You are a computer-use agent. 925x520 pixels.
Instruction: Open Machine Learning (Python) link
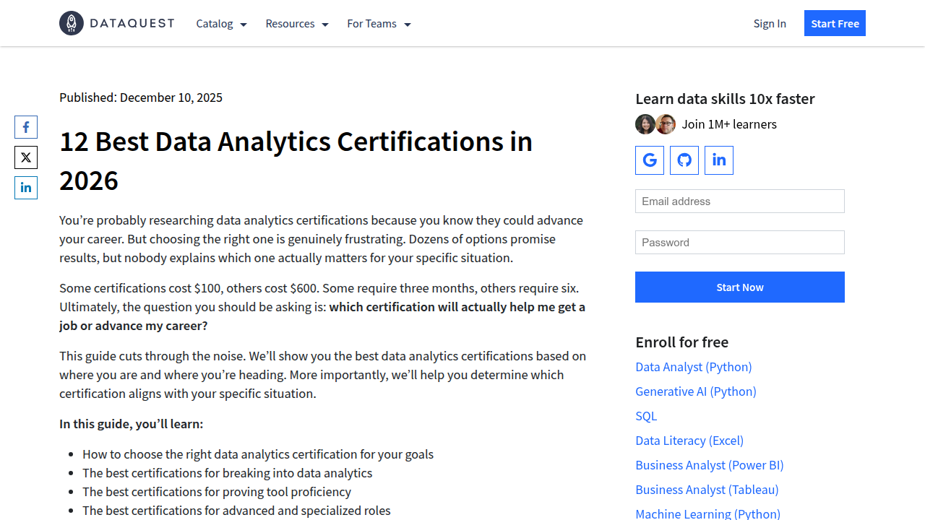[708, 513]
